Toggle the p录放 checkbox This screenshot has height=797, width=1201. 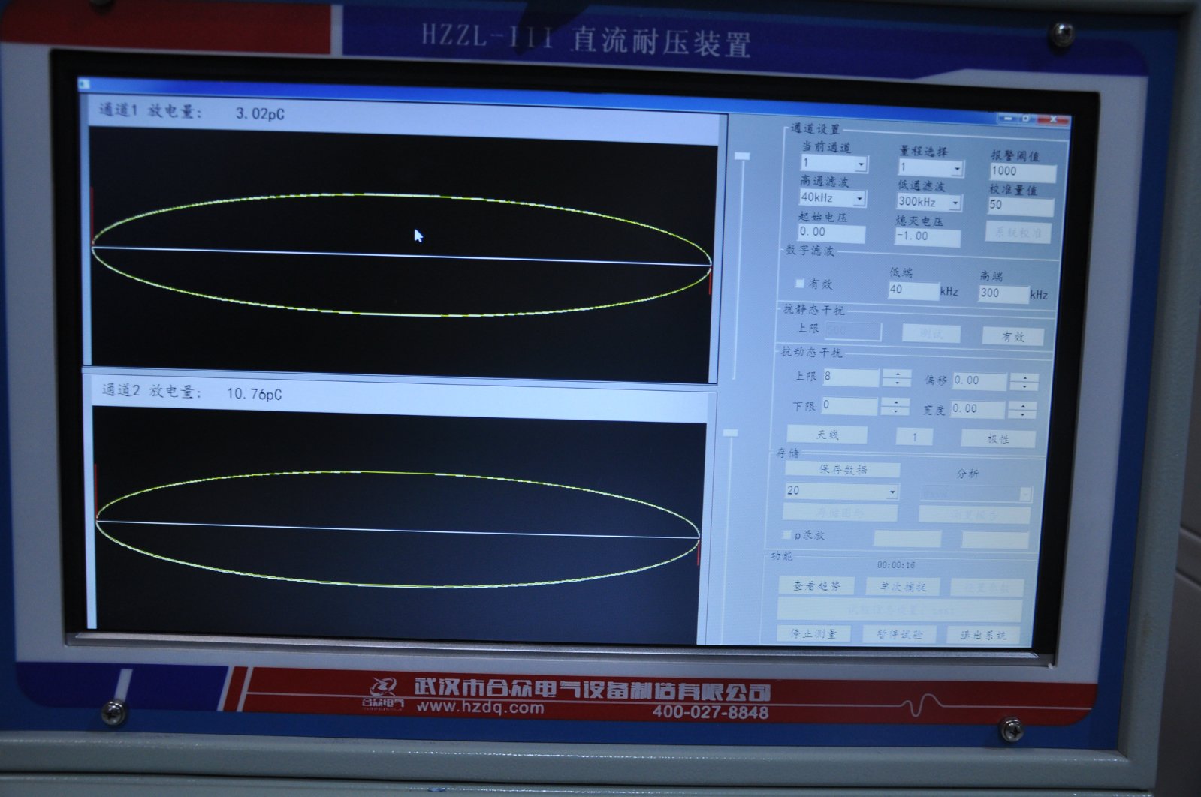[x=786, y=535]
